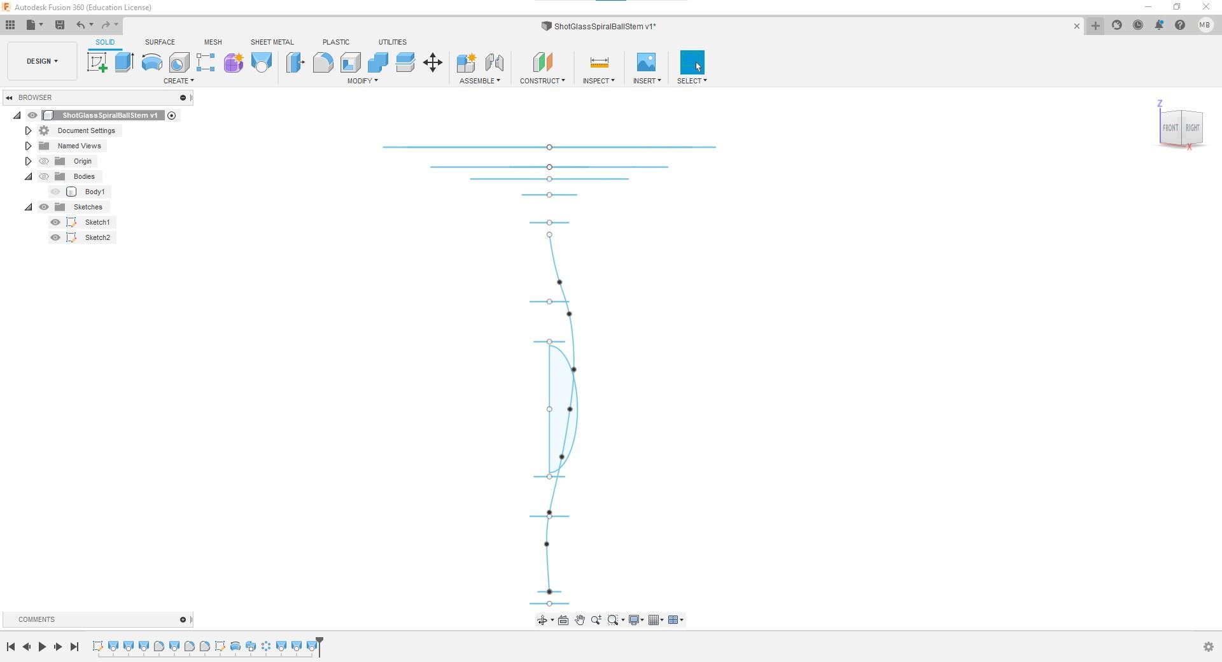The image size is (1222, 662).
Task: Click the blue Select tool icon
Action: 692,62
